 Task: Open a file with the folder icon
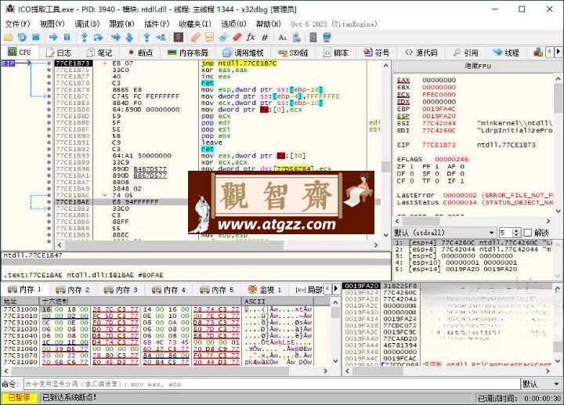[x=9, y=37]
